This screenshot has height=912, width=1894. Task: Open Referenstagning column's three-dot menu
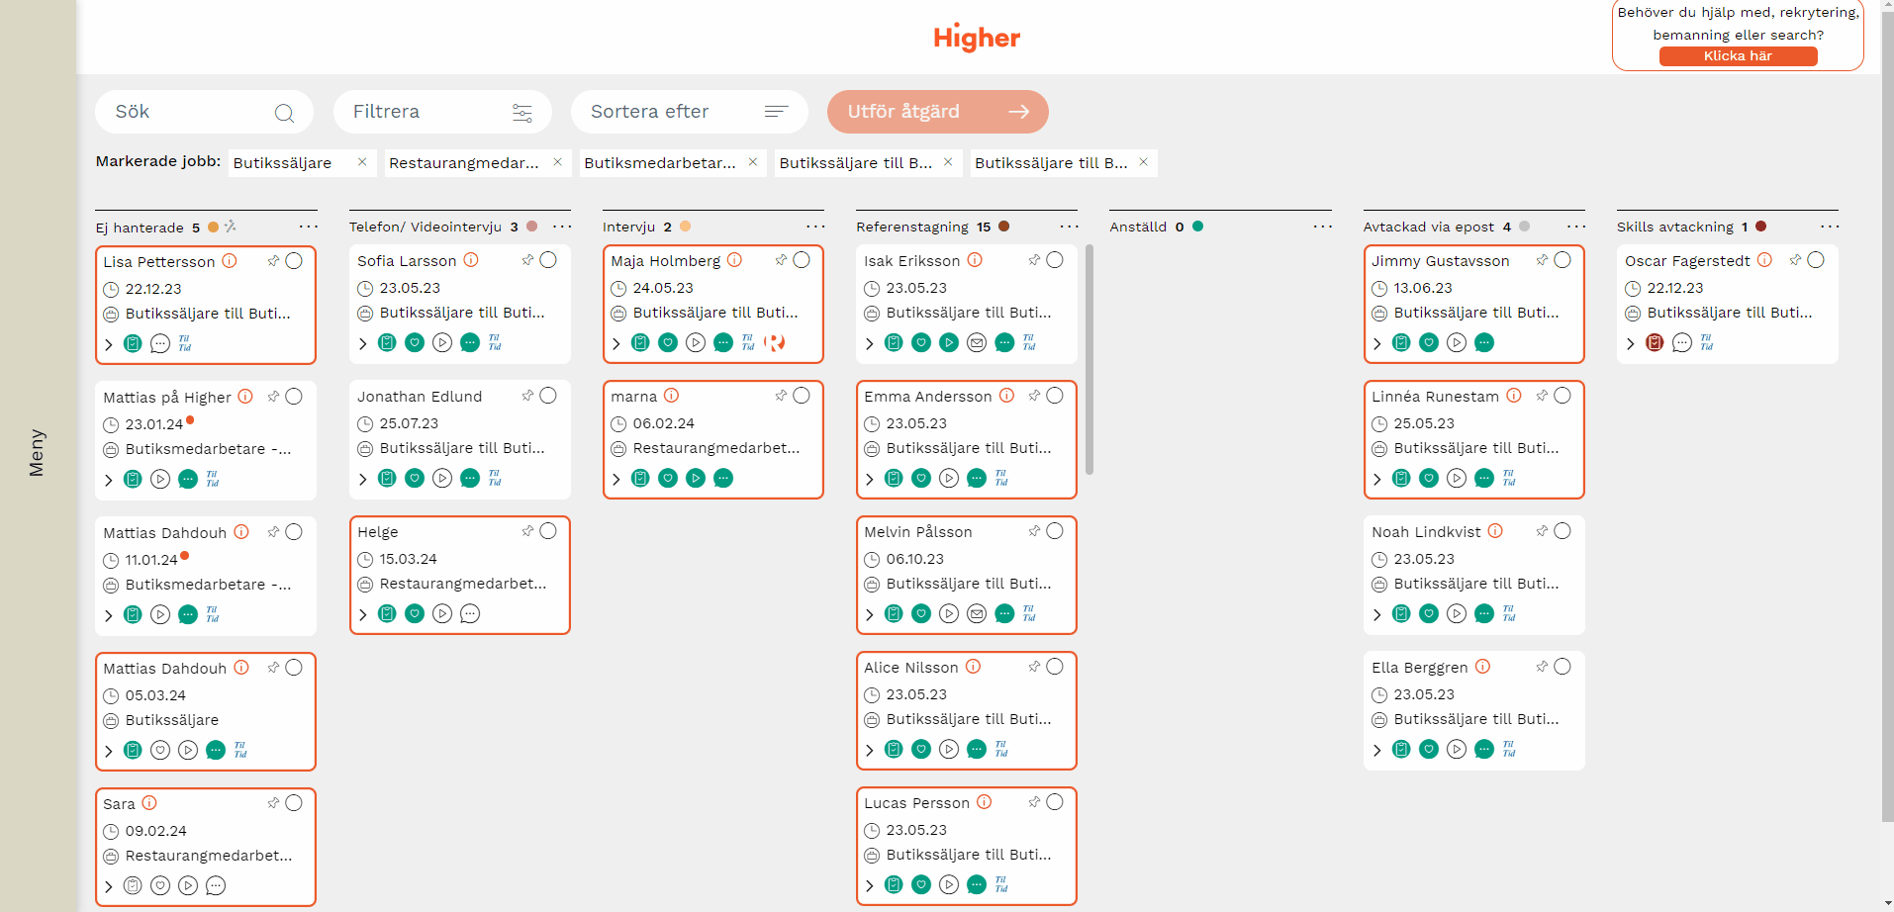(1069, 227)
